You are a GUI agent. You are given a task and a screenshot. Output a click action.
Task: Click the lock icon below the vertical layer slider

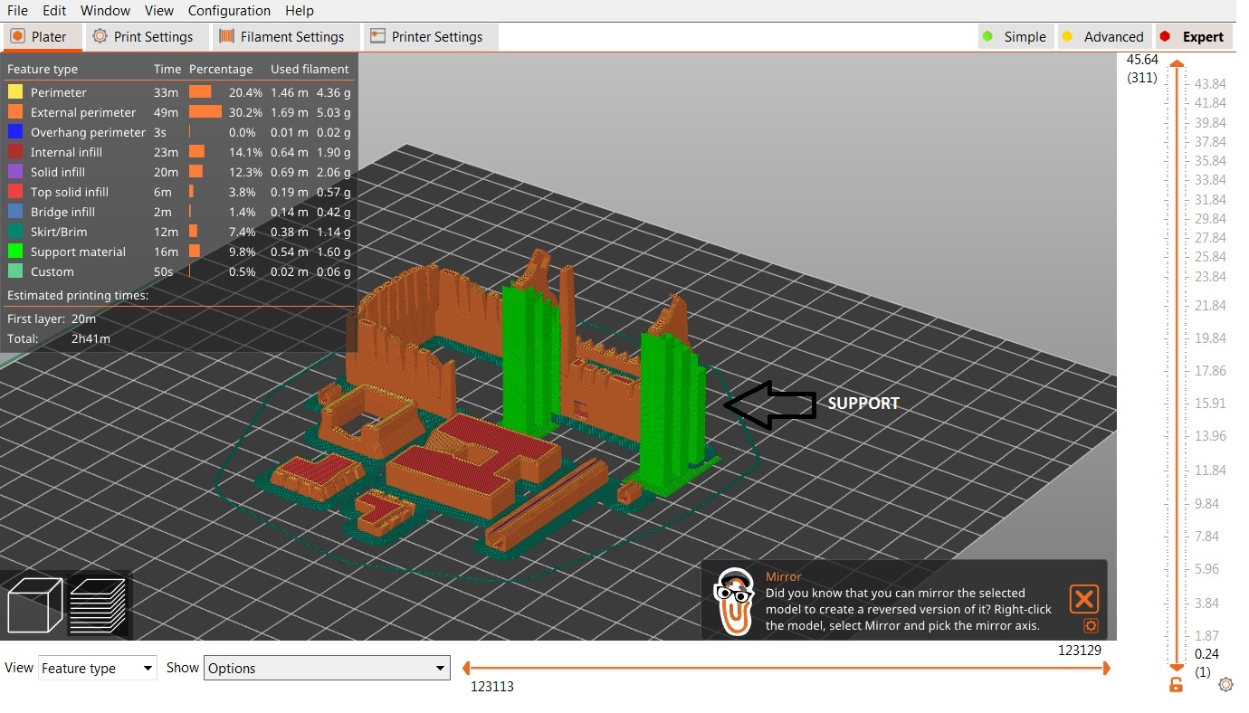(x=1176, y=685)
